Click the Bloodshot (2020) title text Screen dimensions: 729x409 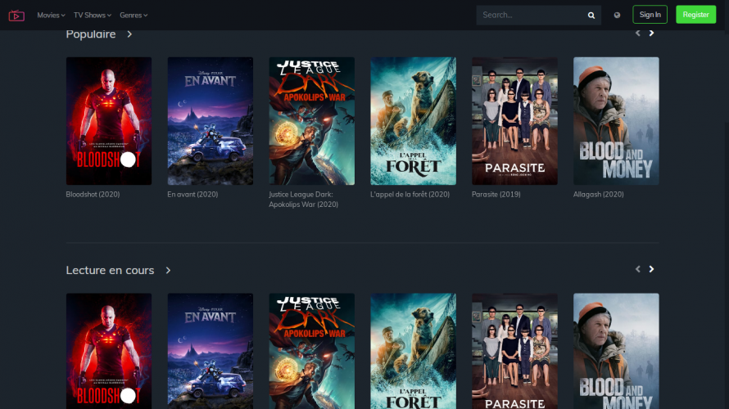(x=93, y=195)
